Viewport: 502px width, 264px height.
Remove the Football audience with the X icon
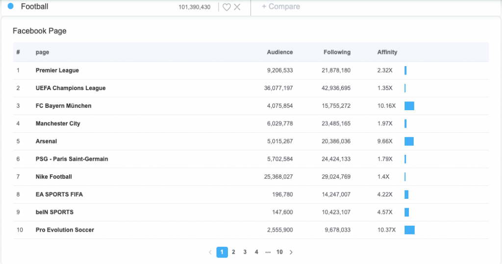coord(237,7)
